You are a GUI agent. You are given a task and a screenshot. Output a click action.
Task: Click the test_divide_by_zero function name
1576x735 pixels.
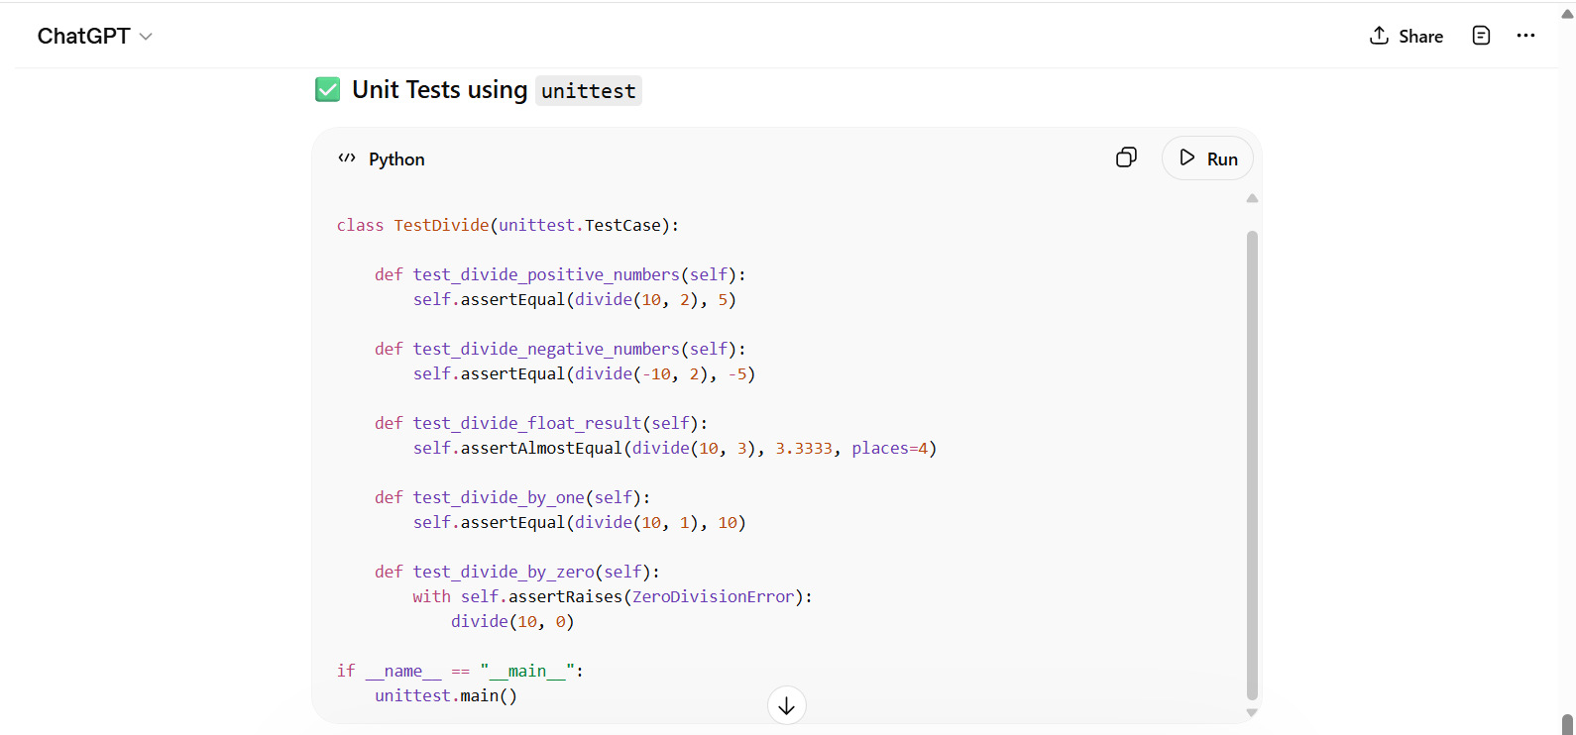click(x=504, y=572)
